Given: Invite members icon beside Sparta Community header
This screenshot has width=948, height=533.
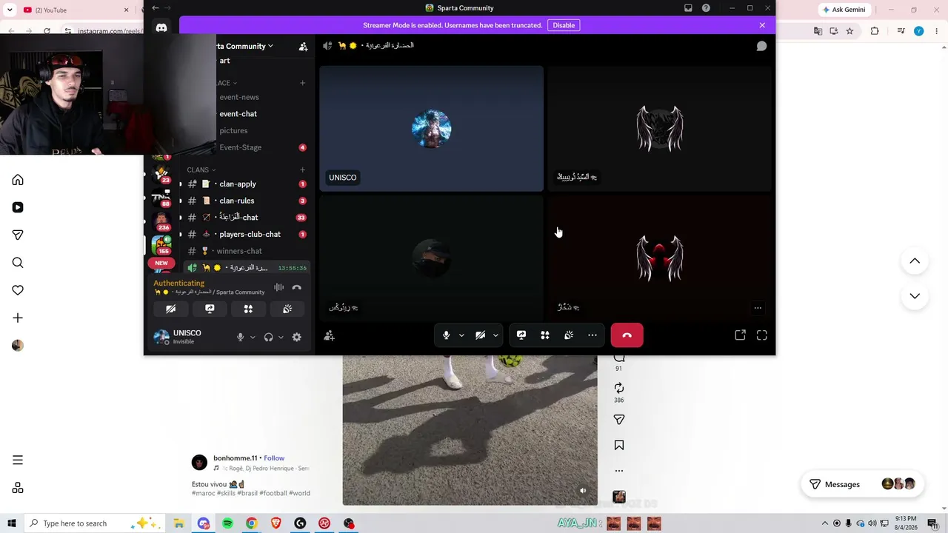Looking at the screenshot, I should [303, 46].
